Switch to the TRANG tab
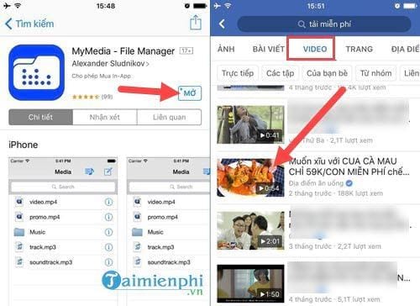 360,49
